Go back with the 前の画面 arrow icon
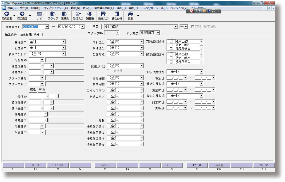Screen dimensions: 285x182 [7, 14]
